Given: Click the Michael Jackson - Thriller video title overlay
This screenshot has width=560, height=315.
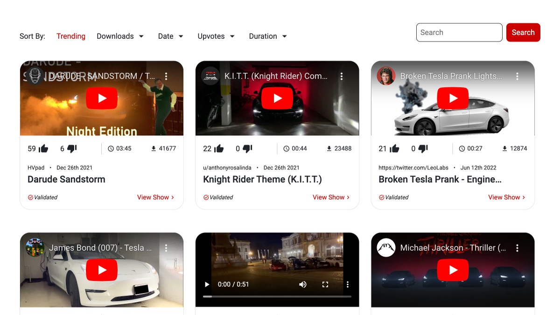Looking at the screenshot, I should pyautogui.click(x=453, y=248).
